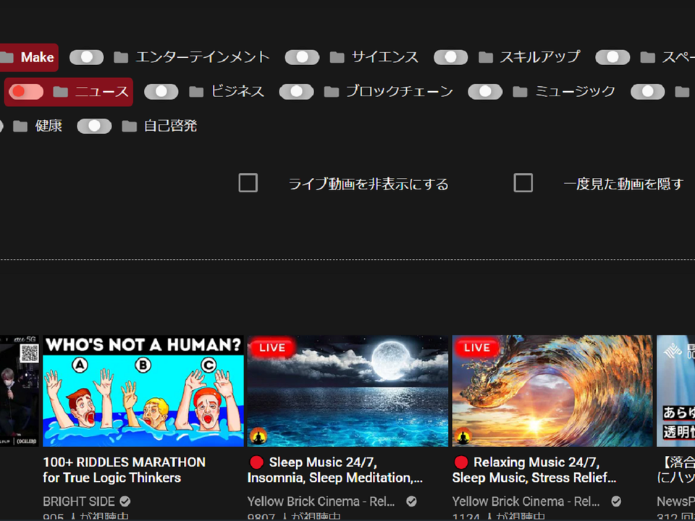The image size is (695, 521).
Task: Select the ブロックチェーン folder label
Action: [400, 92]
